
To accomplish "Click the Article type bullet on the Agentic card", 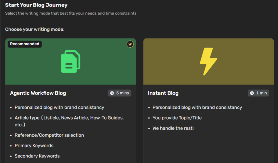I will tap(69, 118).
